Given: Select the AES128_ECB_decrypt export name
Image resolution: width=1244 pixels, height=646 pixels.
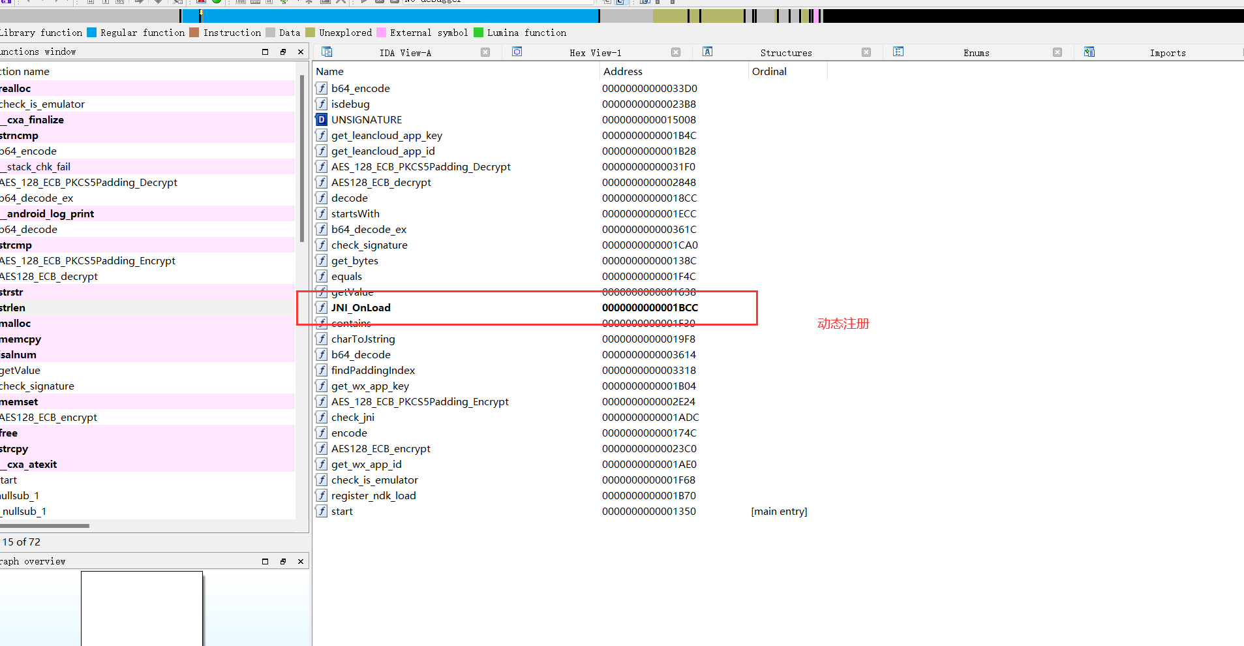Looking at the screenshot, I should coord(381,182).
